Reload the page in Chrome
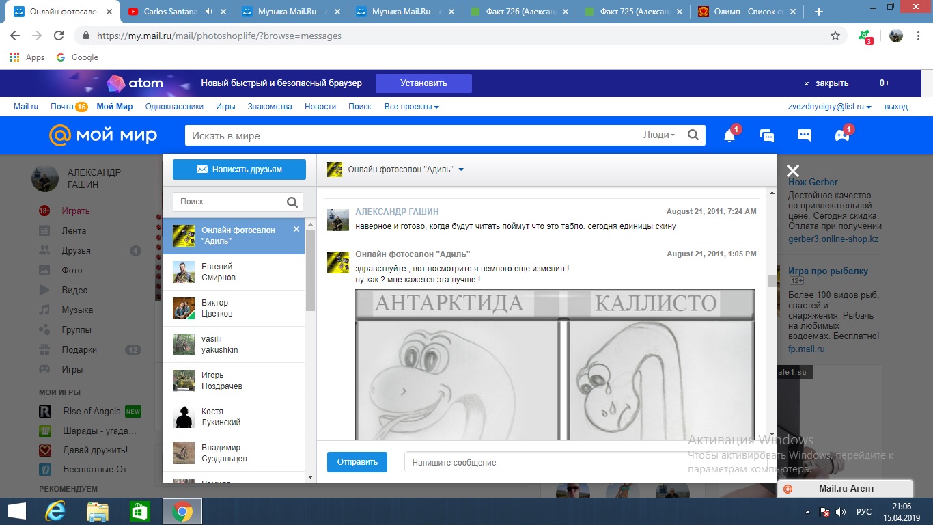The width and height of the screenshot is (933, 525). [59, 36]
